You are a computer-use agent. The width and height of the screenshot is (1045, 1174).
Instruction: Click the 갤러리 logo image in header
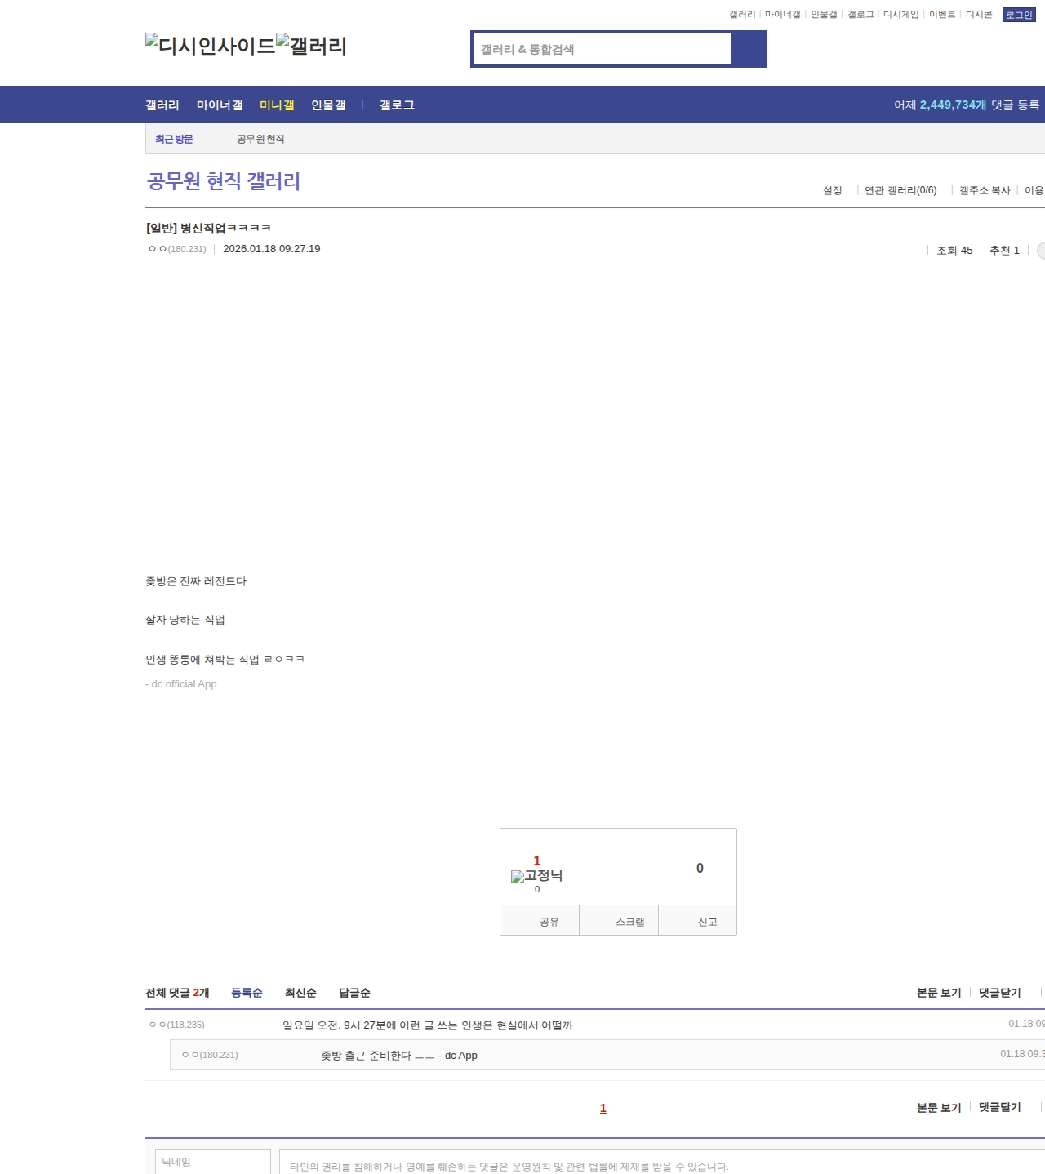[311, 46]
